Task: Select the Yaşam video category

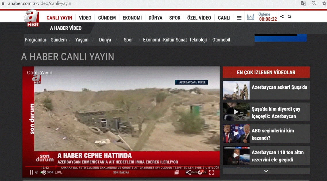Action: tap(82, 40)
